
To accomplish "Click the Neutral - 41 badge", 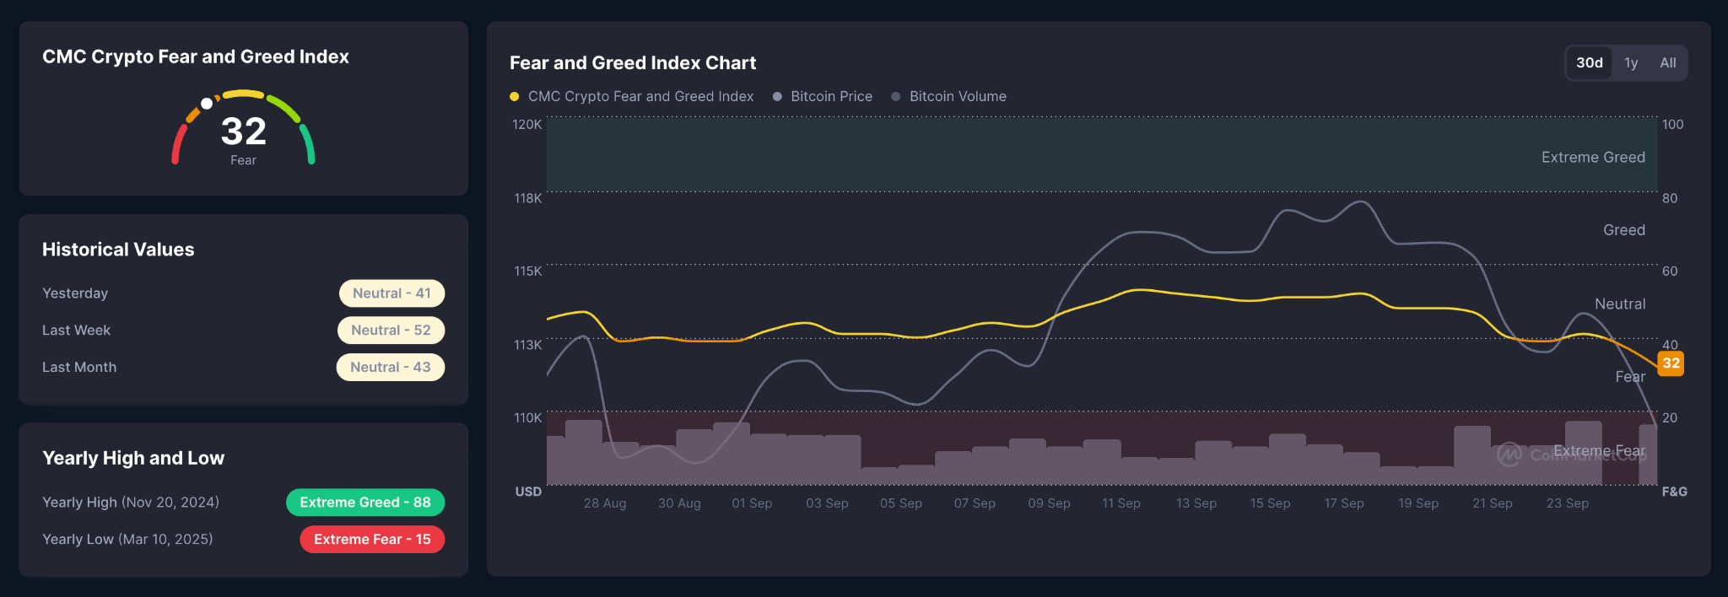I will (x=391, y=293).
